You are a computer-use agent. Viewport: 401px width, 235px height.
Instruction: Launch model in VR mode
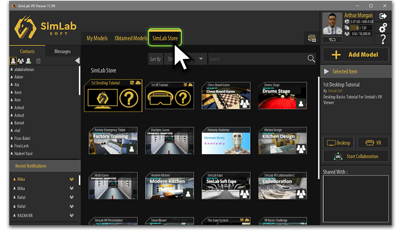point(373,143)
